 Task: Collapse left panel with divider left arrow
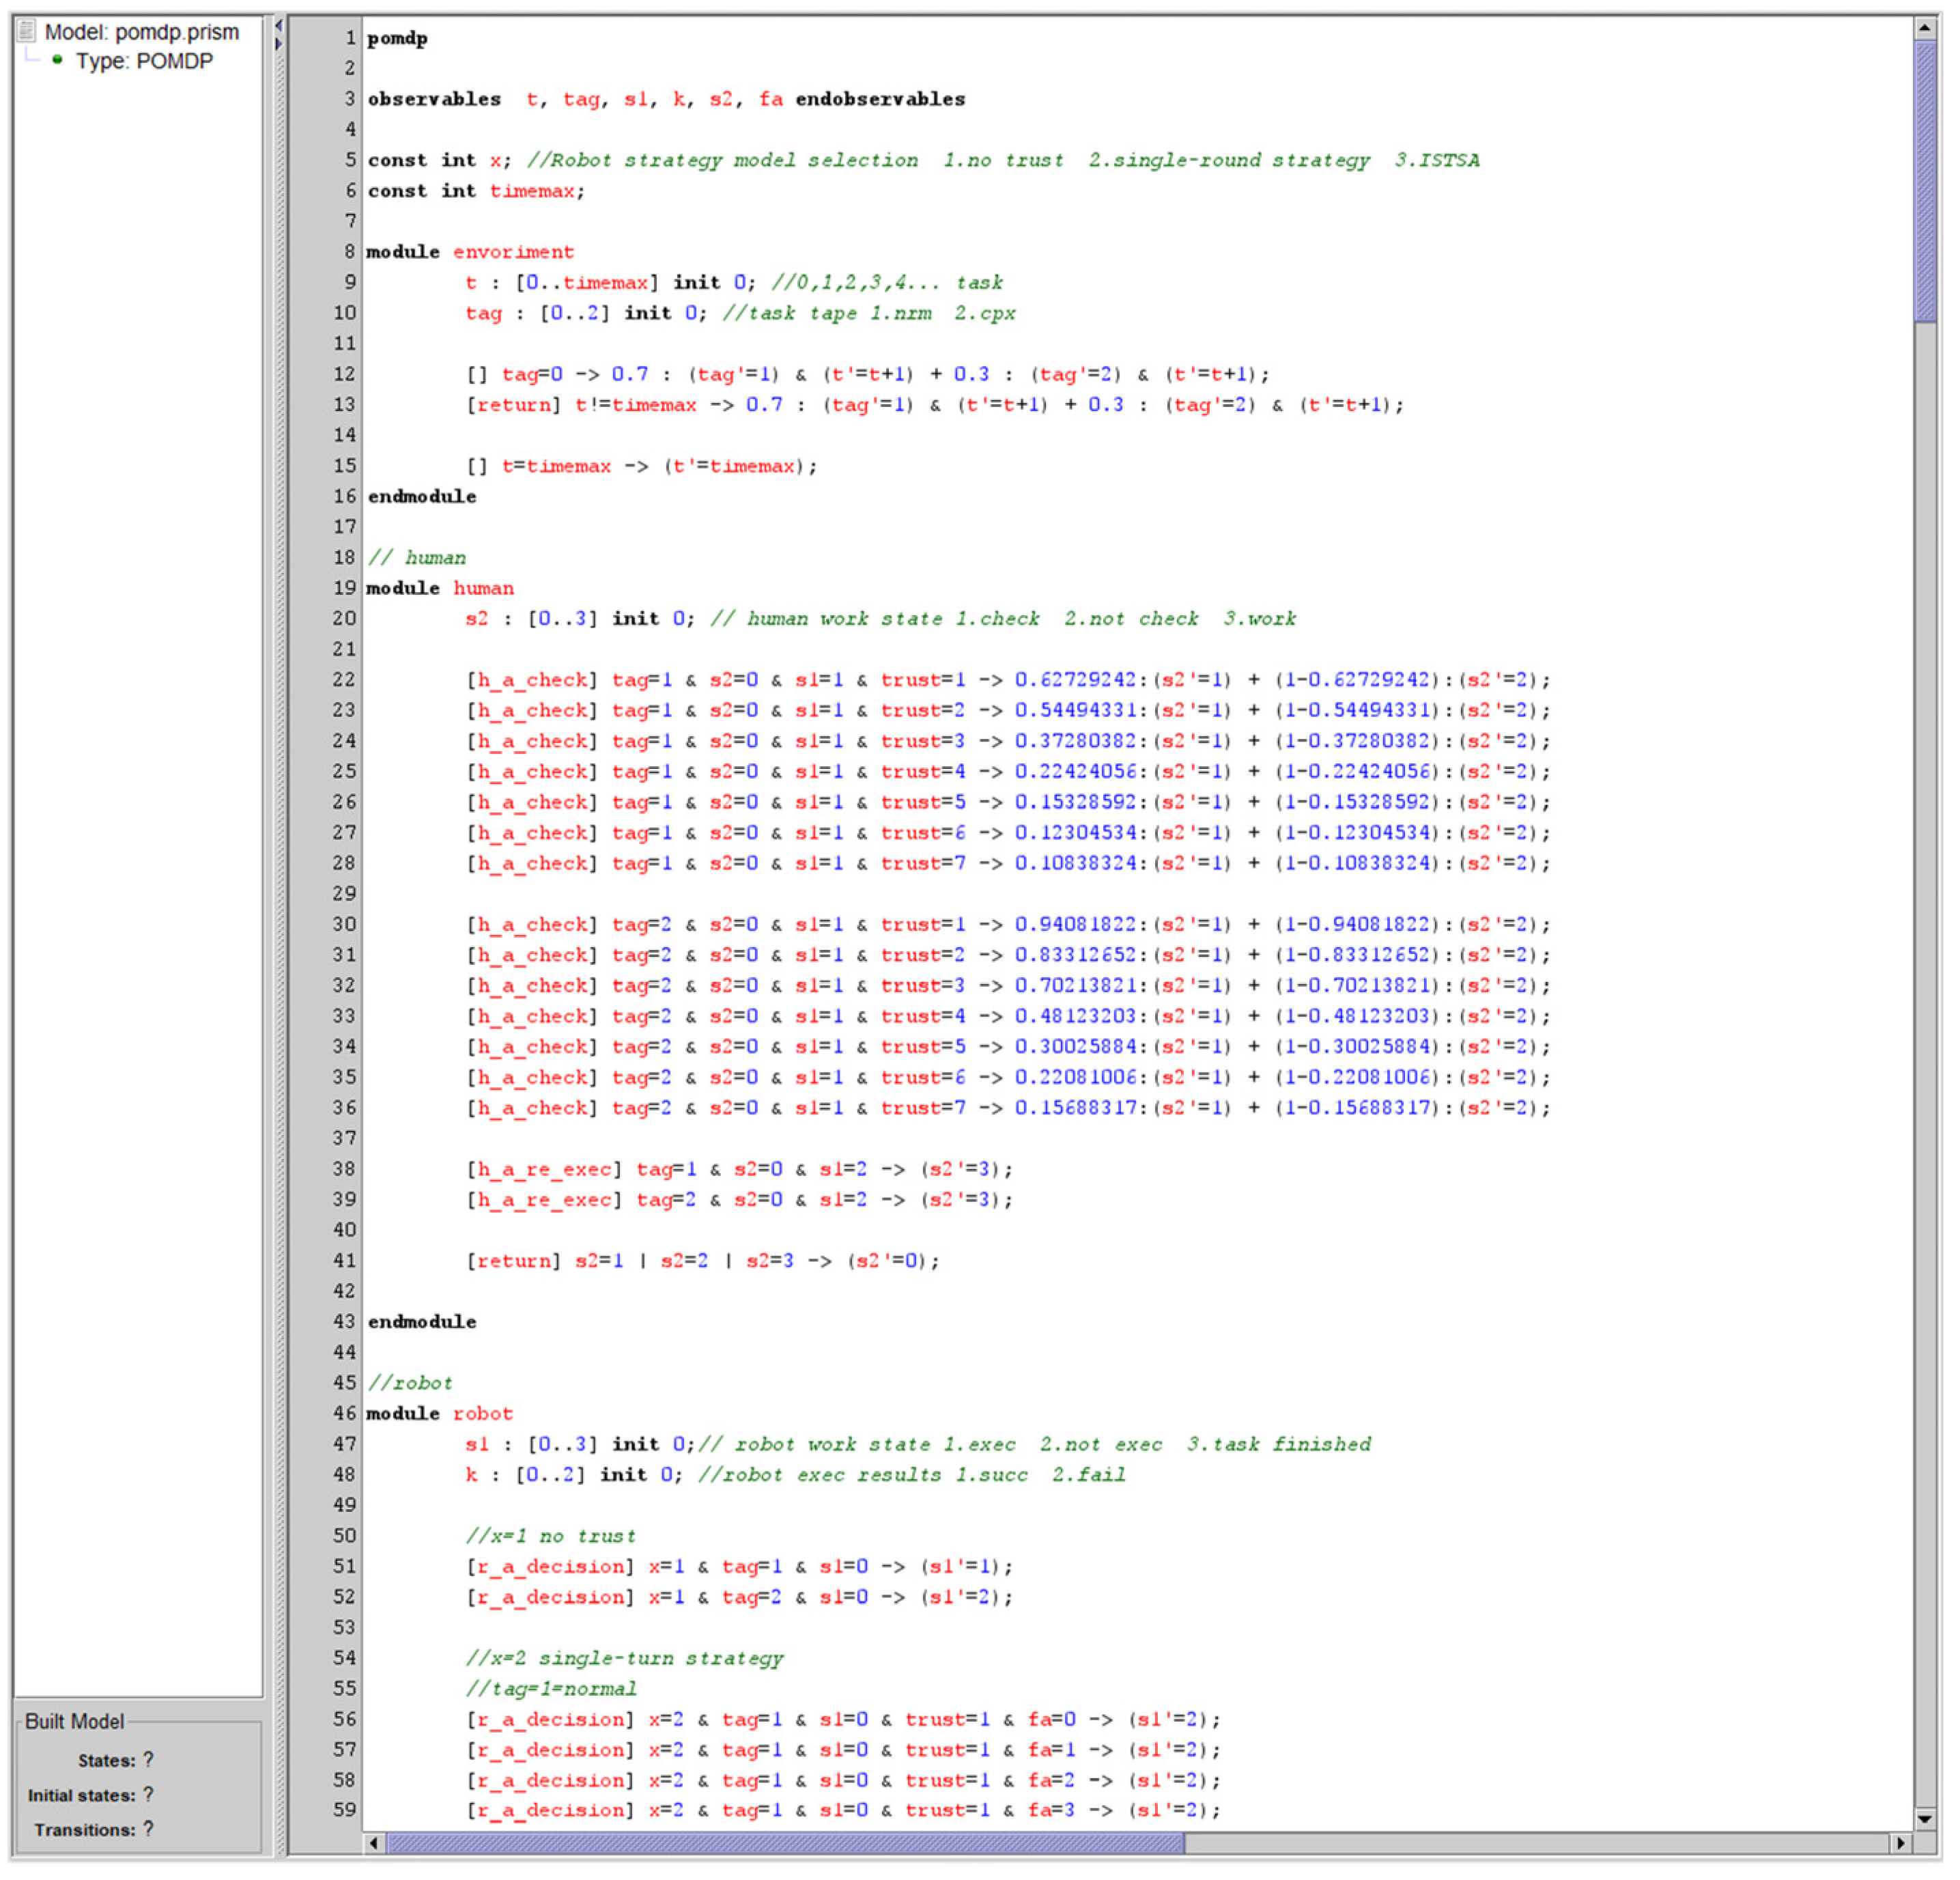click(279, 27)
